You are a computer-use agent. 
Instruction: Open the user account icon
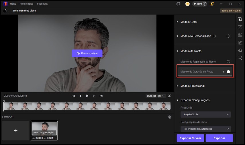[x=212, y=4]
